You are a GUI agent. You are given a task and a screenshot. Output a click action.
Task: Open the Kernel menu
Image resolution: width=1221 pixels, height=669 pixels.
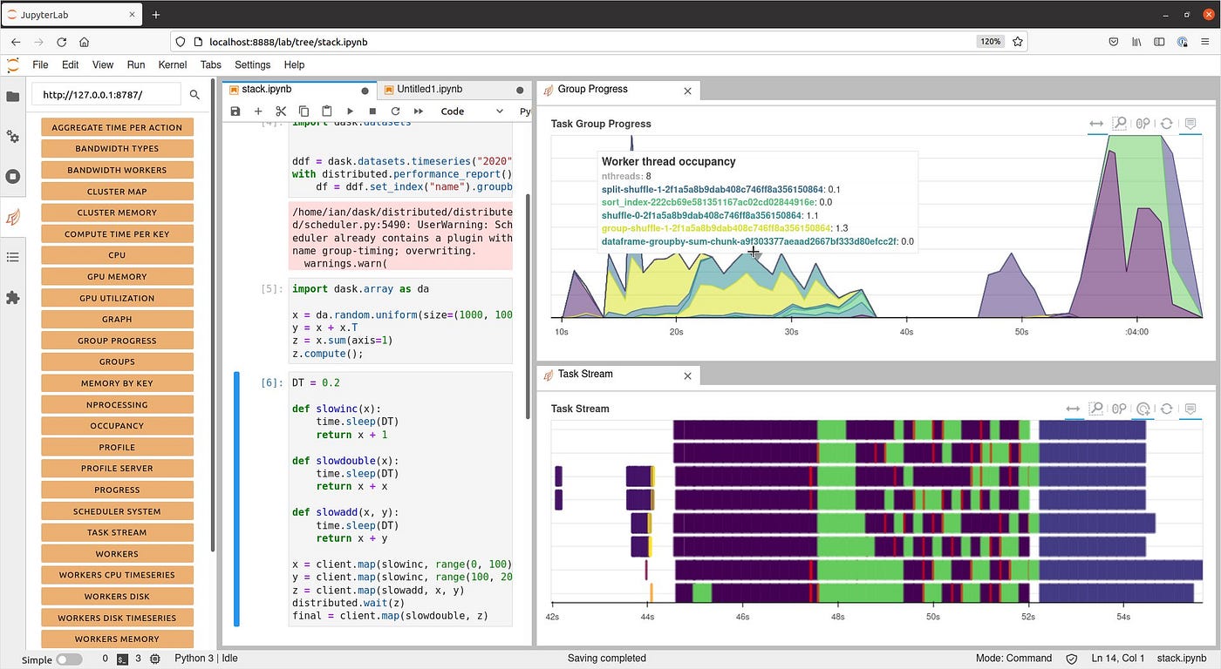coord(173,64)
